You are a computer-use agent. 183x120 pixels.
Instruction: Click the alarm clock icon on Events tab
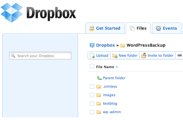point(158,28)
